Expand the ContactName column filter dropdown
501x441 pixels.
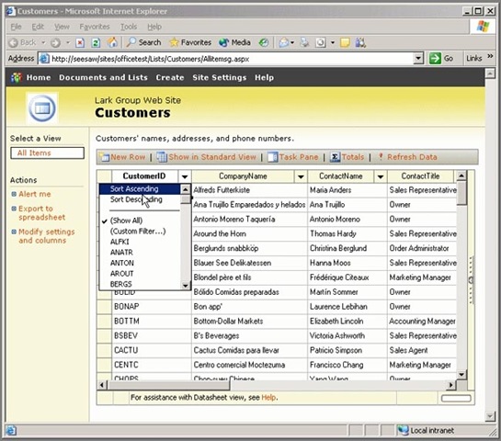(x=381, y=176)
